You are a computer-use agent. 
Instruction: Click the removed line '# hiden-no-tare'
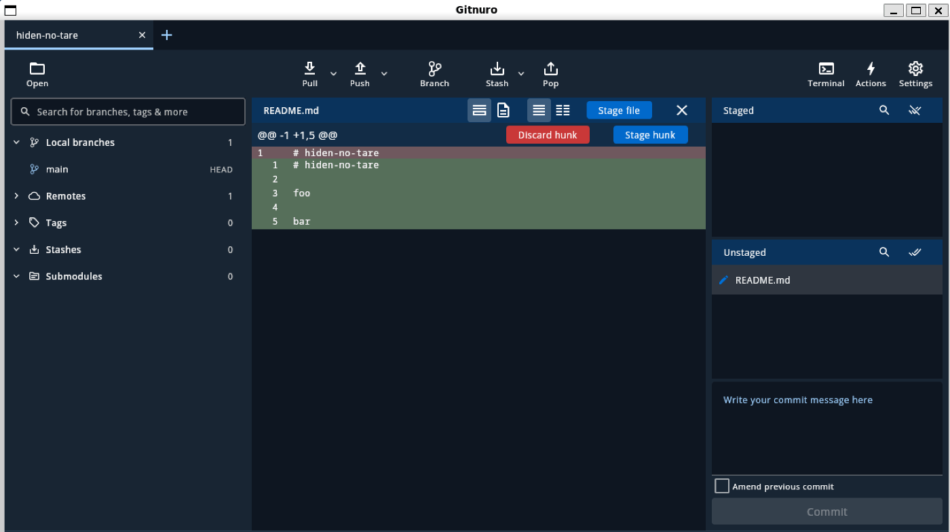pyautogui.click(x=478, y=153)
